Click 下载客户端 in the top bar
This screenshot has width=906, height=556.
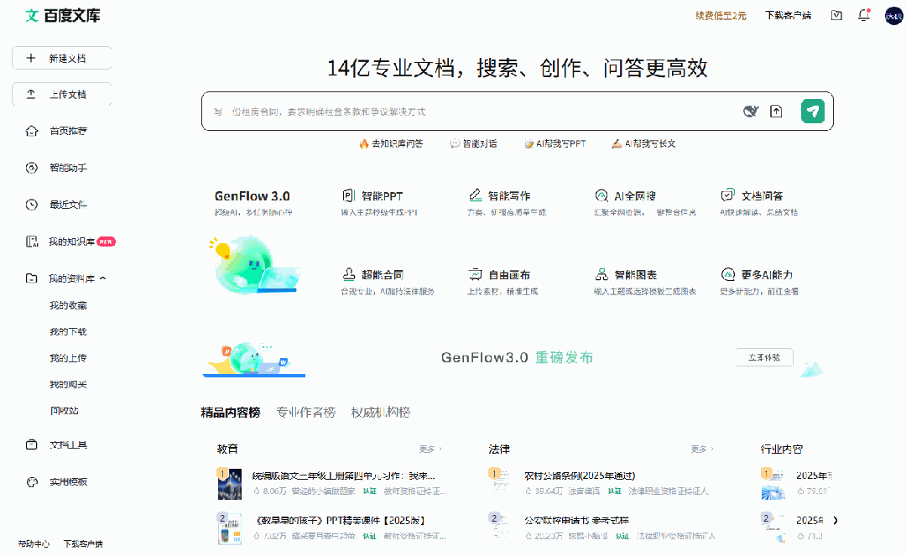[x=788, y=16]
